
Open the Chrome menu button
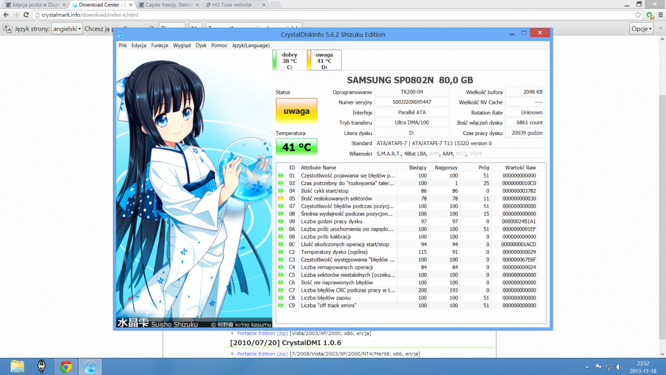tap(659, 15)
